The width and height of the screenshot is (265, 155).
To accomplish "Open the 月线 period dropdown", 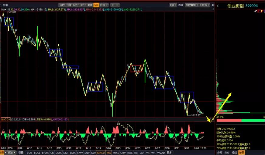I will coord(104,5).
